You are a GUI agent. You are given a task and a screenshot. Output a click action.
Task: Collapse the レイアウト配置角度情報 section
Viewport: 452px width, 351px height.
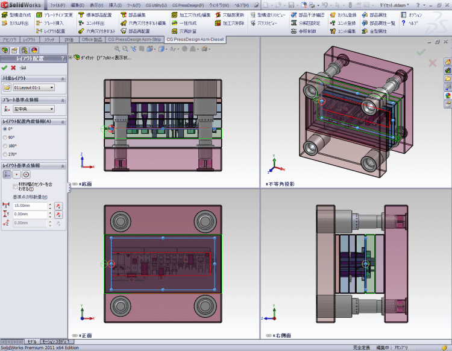point(63,122)
